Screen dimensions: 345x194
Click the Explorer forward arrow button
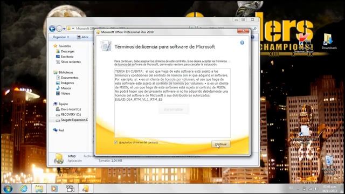59,29
